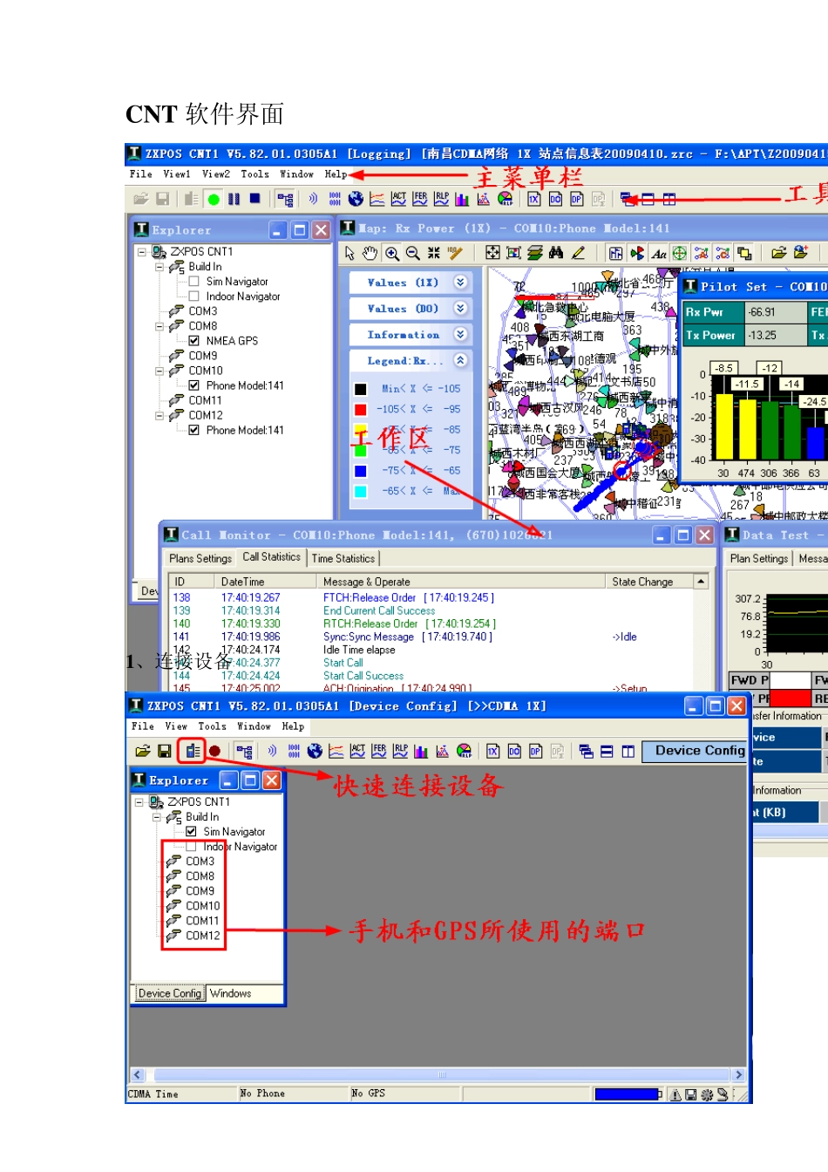Screen dimensions: 828x1172
Task: Click the quick connect device icon outlined in red
Action: pyautogui.click(x=192, y=751)
